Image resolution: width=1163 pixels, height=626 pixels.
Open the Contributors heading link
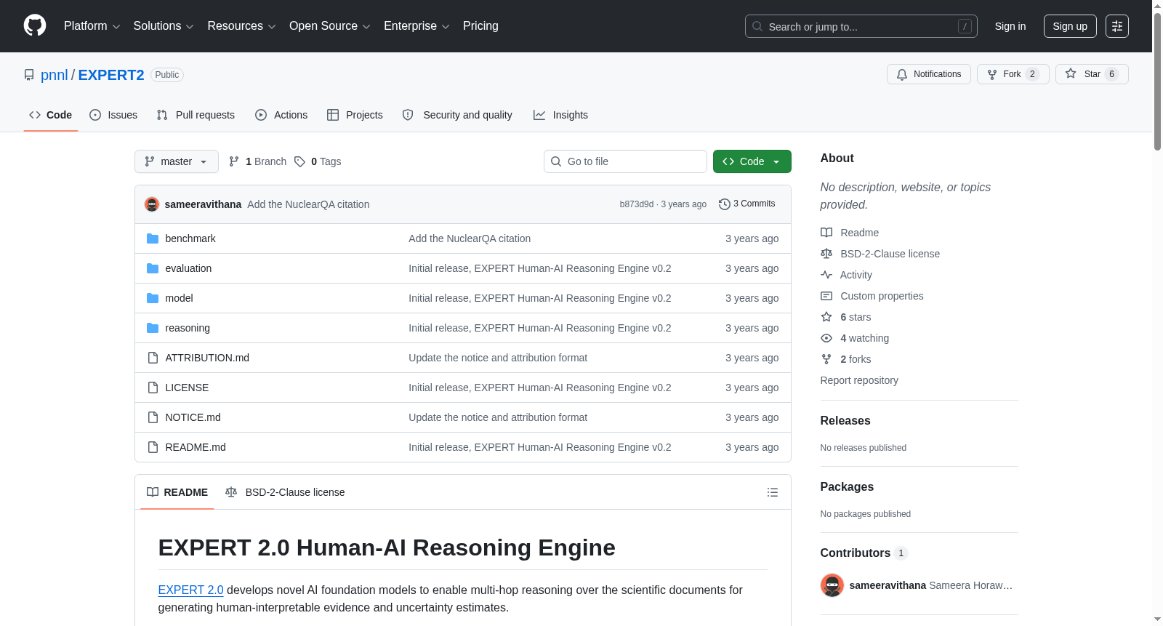864,553
